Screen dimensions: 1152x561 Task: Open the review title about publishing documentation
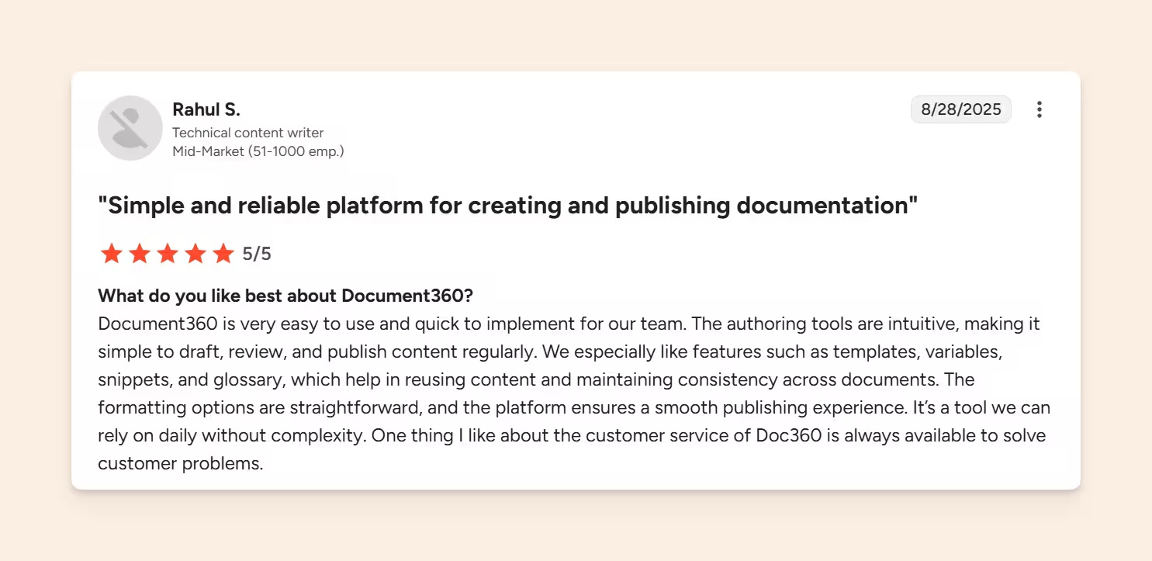pos(508,206)
